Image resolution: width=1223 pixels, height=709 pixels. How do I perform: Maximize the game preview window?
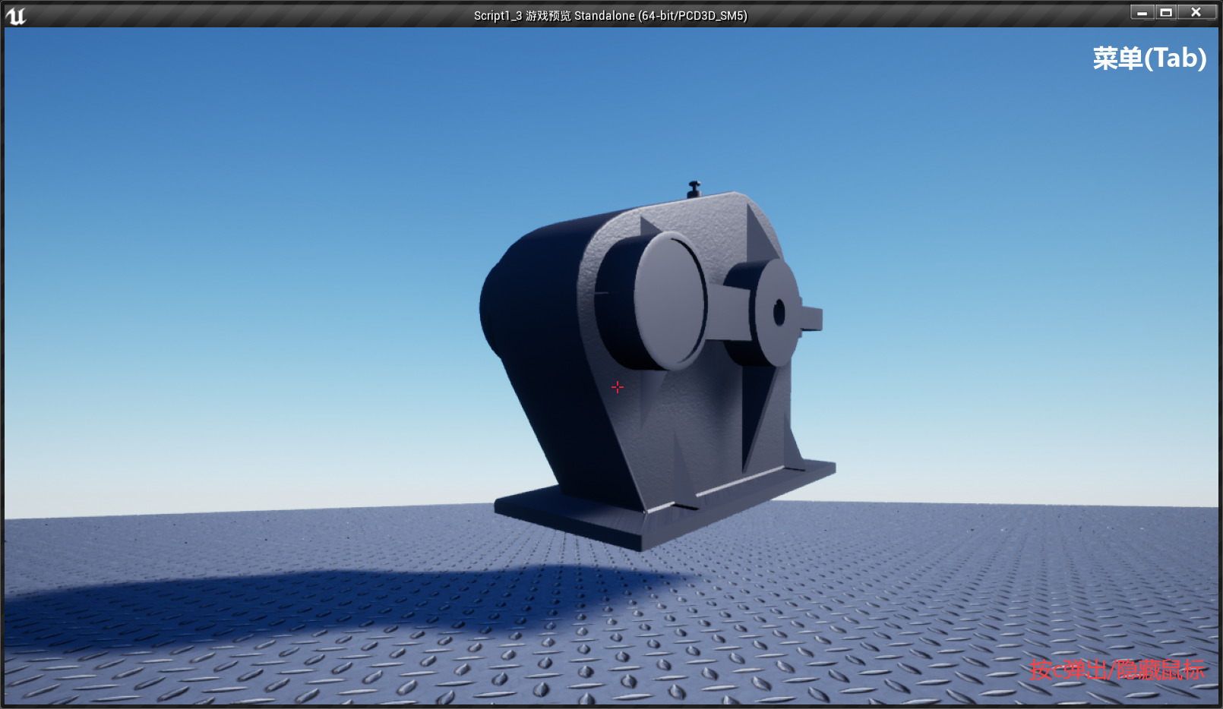pyautogui.click(x=1166, y=12)
